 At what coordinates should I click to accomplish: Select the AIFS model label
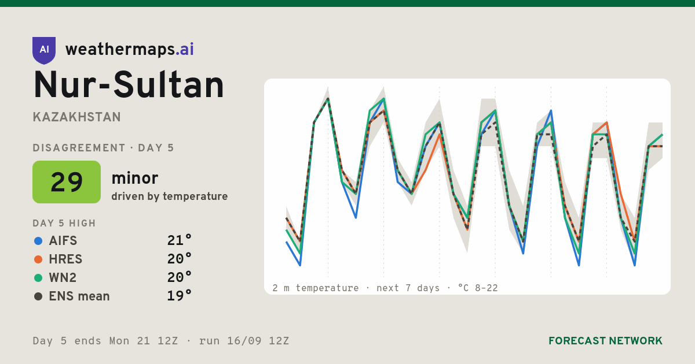[63, 241]
